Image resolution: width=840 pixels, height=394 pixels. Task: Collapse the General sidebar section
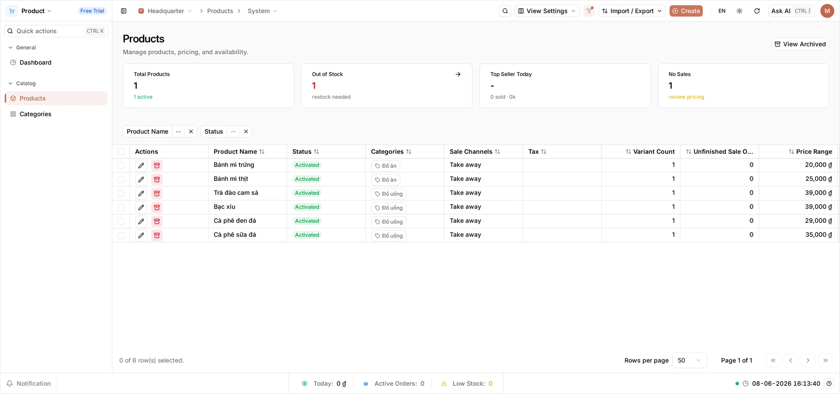click(x=22, y=48)
